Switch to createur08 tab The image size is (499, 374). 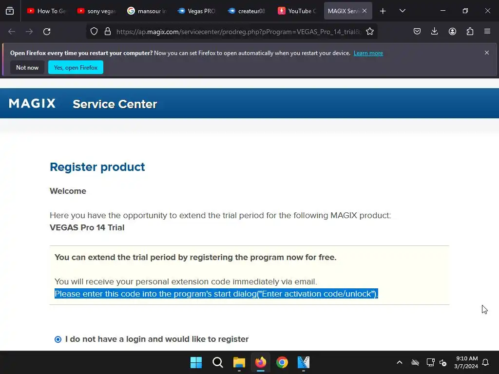247,11
